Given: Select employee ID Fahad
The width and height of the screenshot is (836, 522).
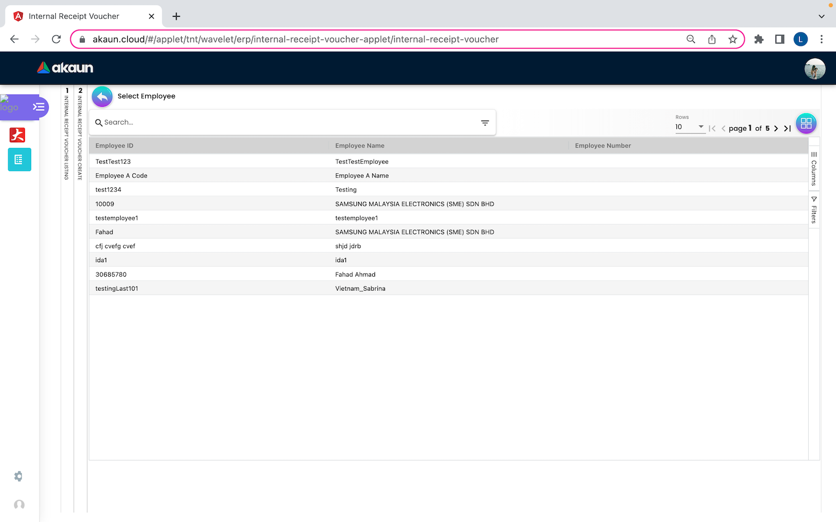Looking at the screenshot, I should (x=105, y=232).
